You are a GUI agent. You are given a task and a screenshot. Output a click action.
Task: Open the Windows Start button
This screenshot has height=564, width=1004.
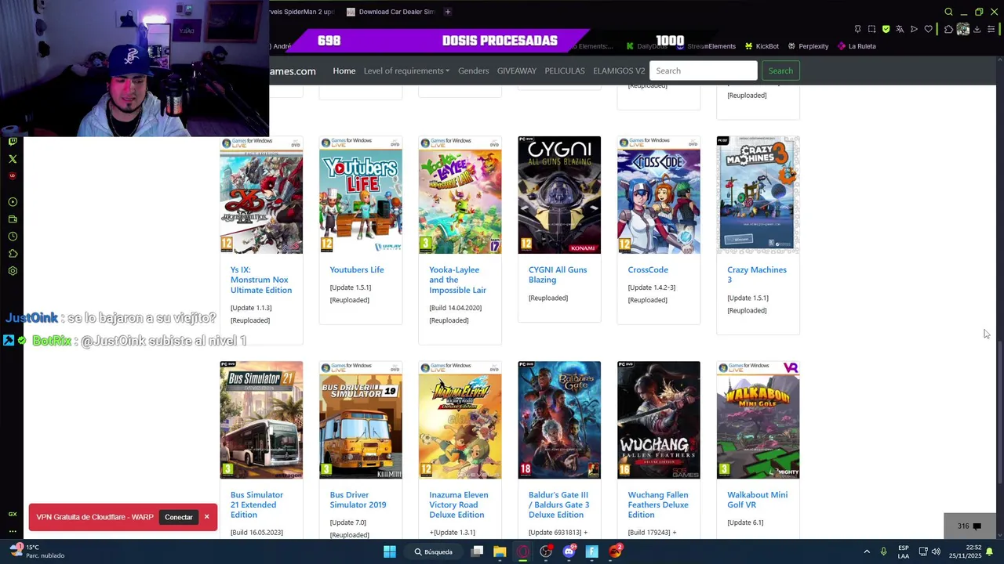tap(390, 551)
